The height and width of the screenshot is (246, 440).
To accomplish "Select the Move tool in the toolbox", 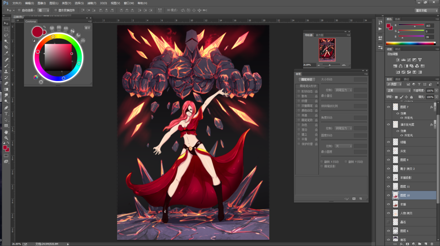I will (6, 23).
